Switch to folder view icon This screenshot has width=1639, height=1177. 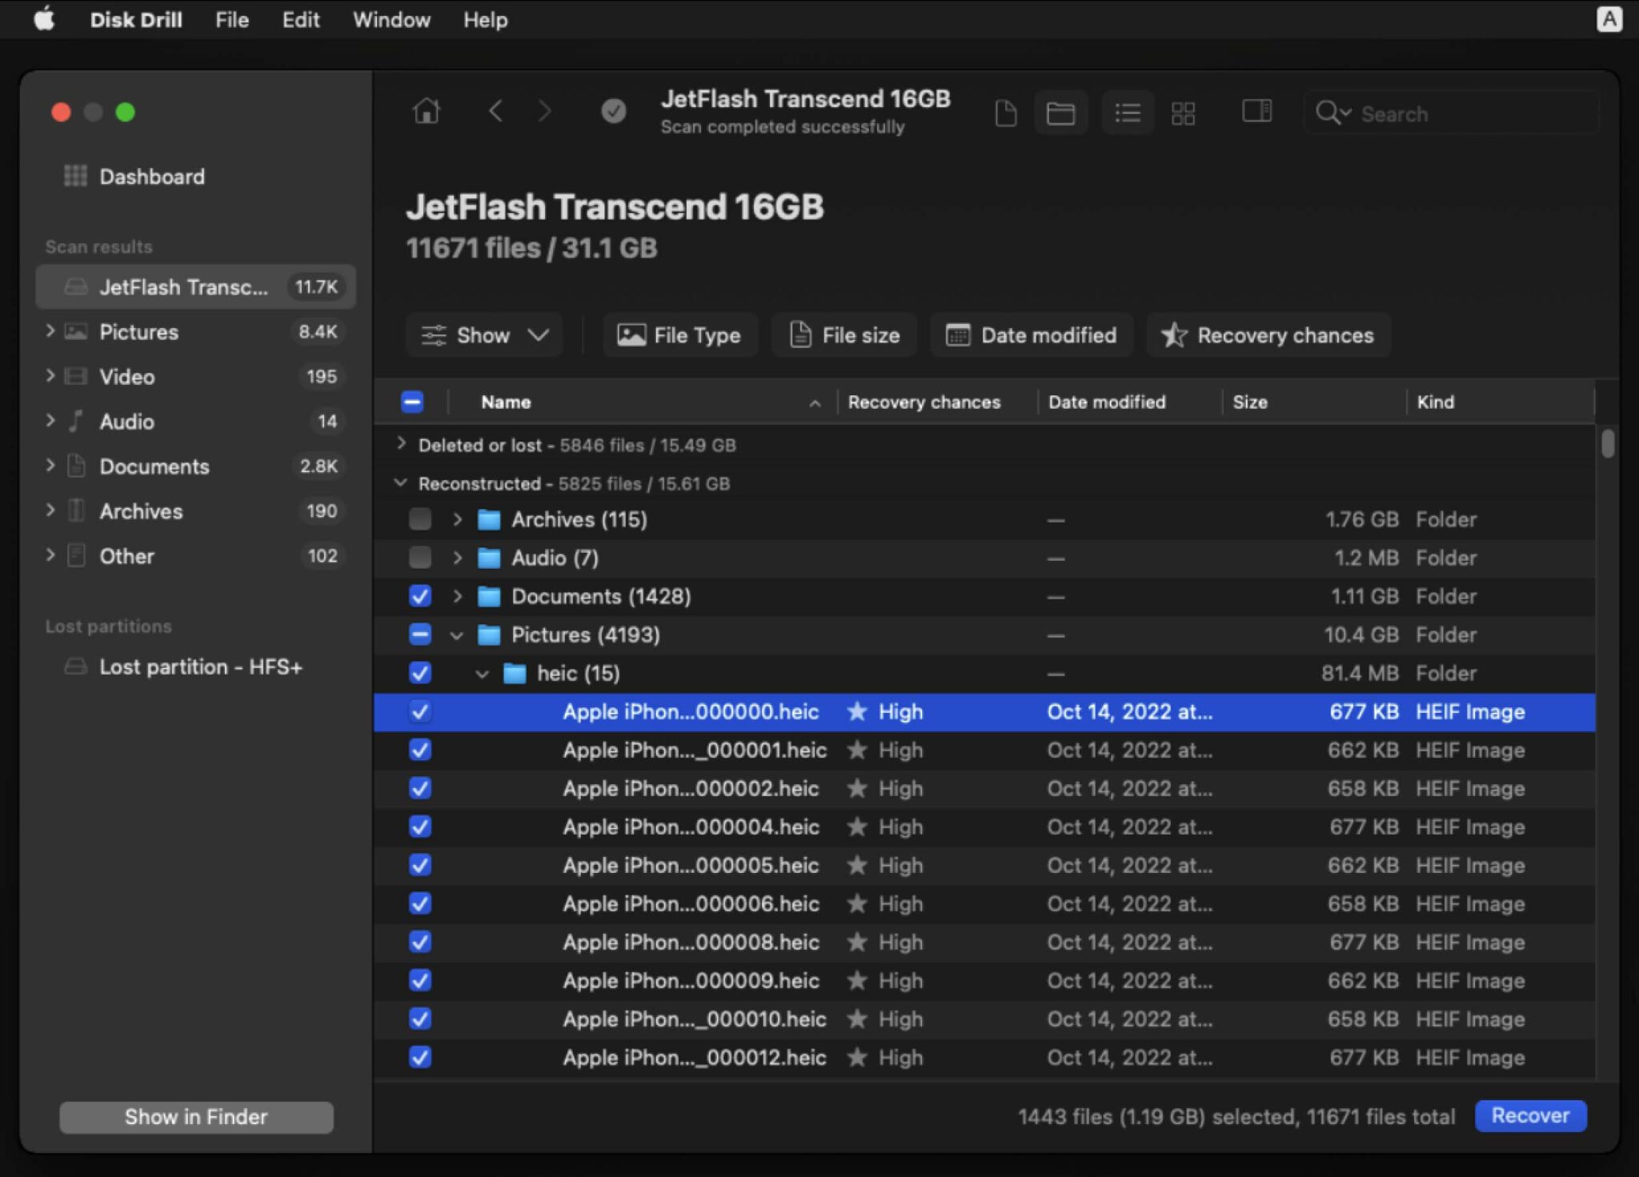[x=1060, y=113]
